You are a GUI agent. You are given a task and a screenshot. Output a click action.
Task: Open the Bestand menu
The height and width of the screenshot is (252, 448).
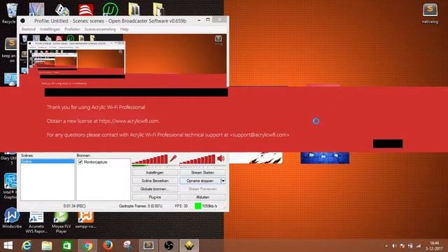click(x=29, y=29)
